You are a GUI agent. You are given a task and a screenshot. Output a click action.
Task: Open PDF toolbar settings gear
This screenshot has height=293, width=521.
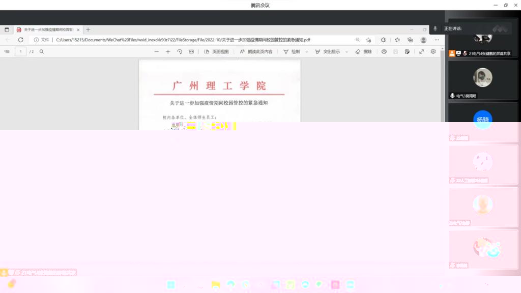(x=433, y=51)
